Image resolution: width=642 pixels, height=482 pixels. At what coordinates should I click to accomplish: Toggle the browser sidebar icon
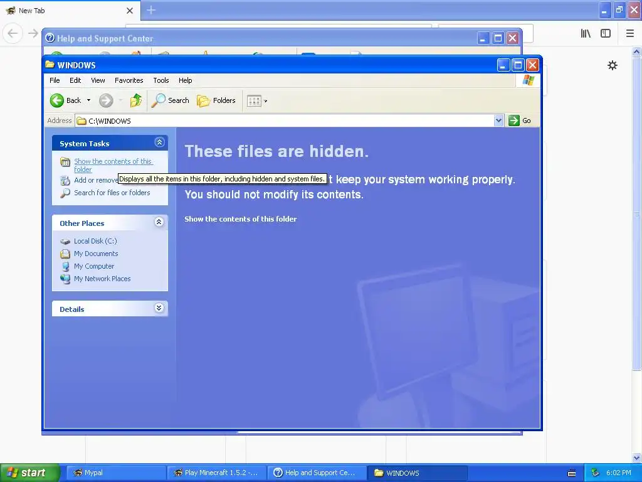tap(606, 34)
